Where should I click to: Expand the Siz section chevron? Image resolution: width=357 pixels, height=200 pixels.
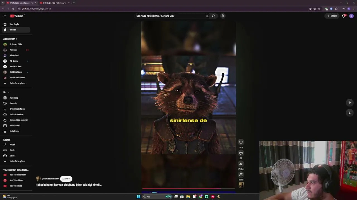pos(8,92)
